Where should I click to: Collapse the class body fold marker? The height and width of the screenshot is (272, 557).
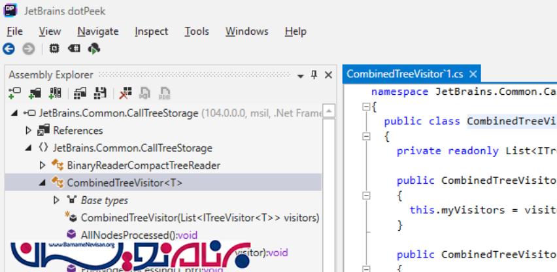pyautogui.click(x=366, y=136)
